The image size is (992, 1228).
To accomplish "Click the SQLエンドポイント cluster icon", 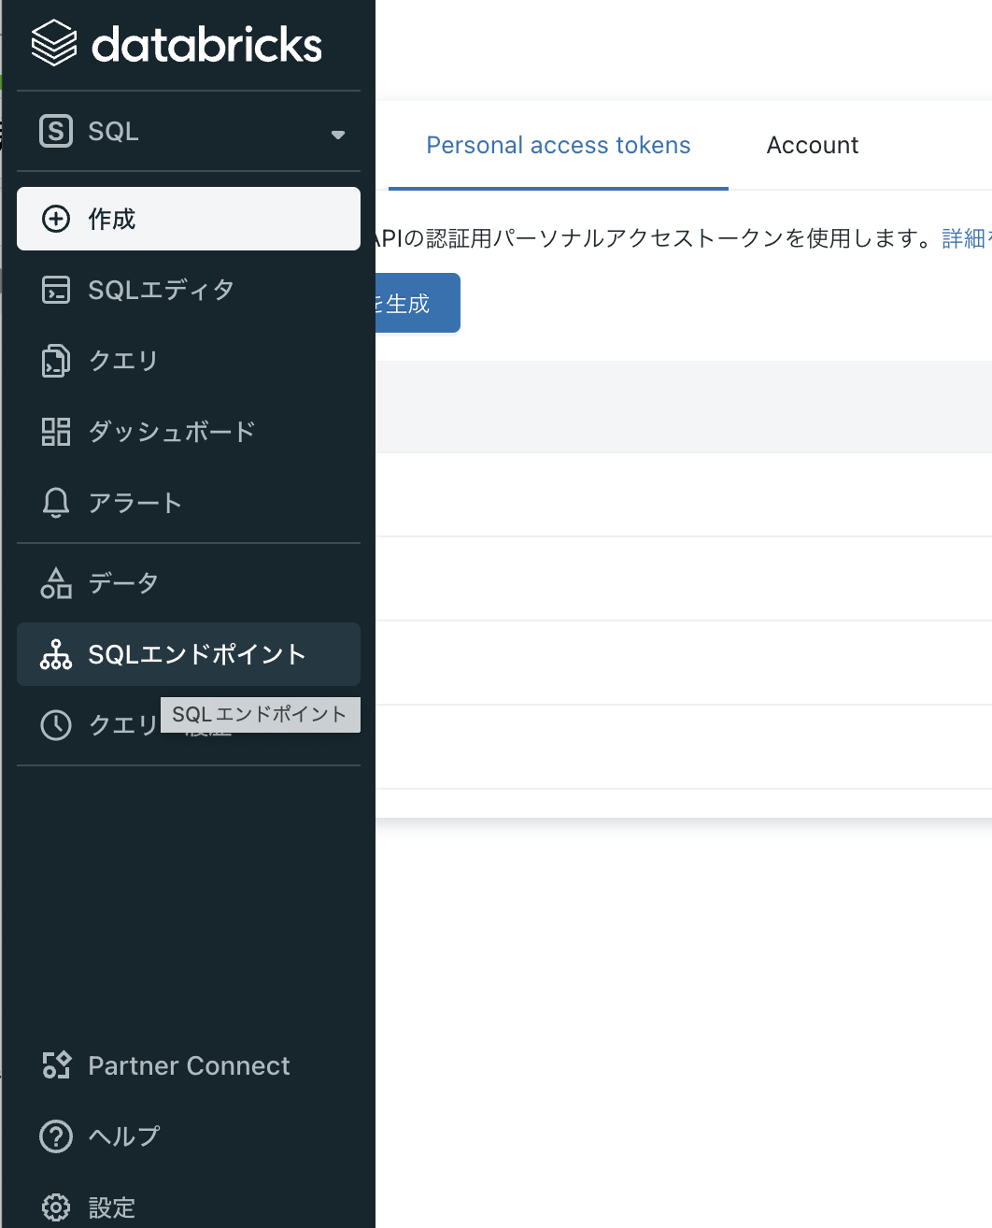I will tap(56, 654).
